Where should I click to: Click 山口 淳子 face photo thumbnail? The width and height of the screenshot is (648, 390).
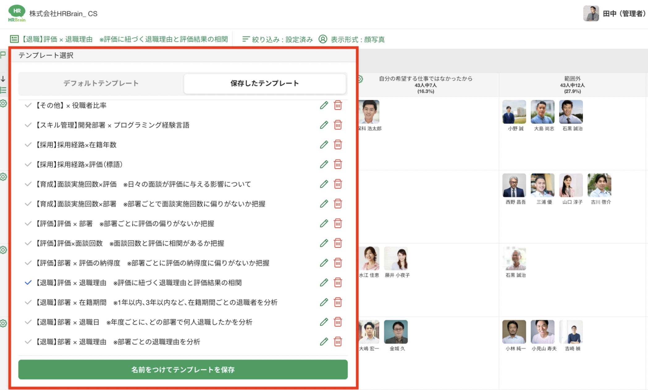(x=571, y=185)
